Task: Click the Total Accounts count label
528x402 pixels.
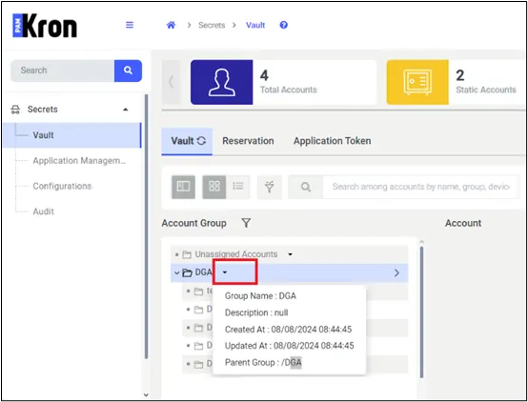Action: click(289, 90)
